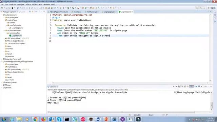The image size is (217, 122).
Task: Open Firefox from the taskbar
Action: point(43,119)
